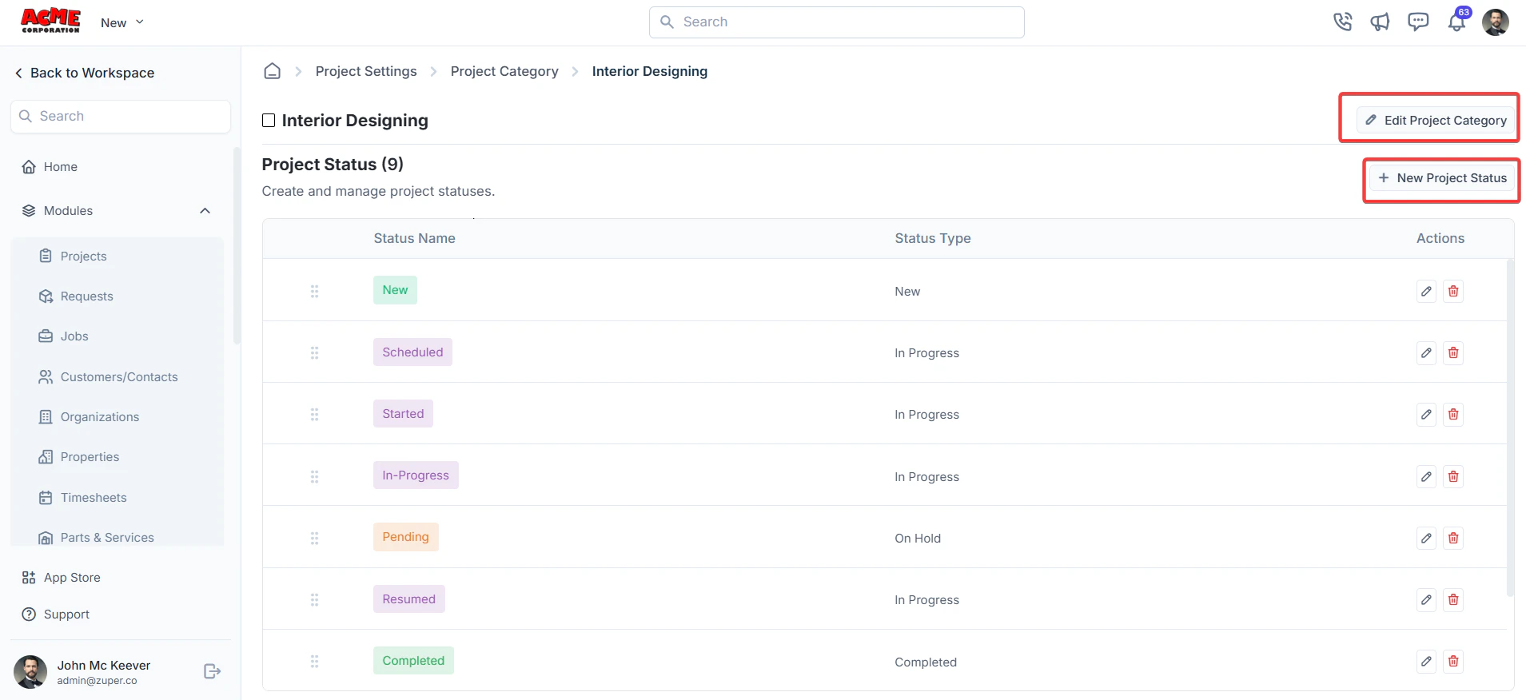This screenshot has width=1526, height=700.
Task: Open the announcements megaphone icon
Action: tap(1380, 22)
